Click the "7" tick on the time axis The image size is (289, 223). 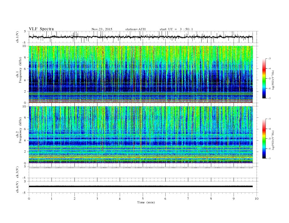188,199
